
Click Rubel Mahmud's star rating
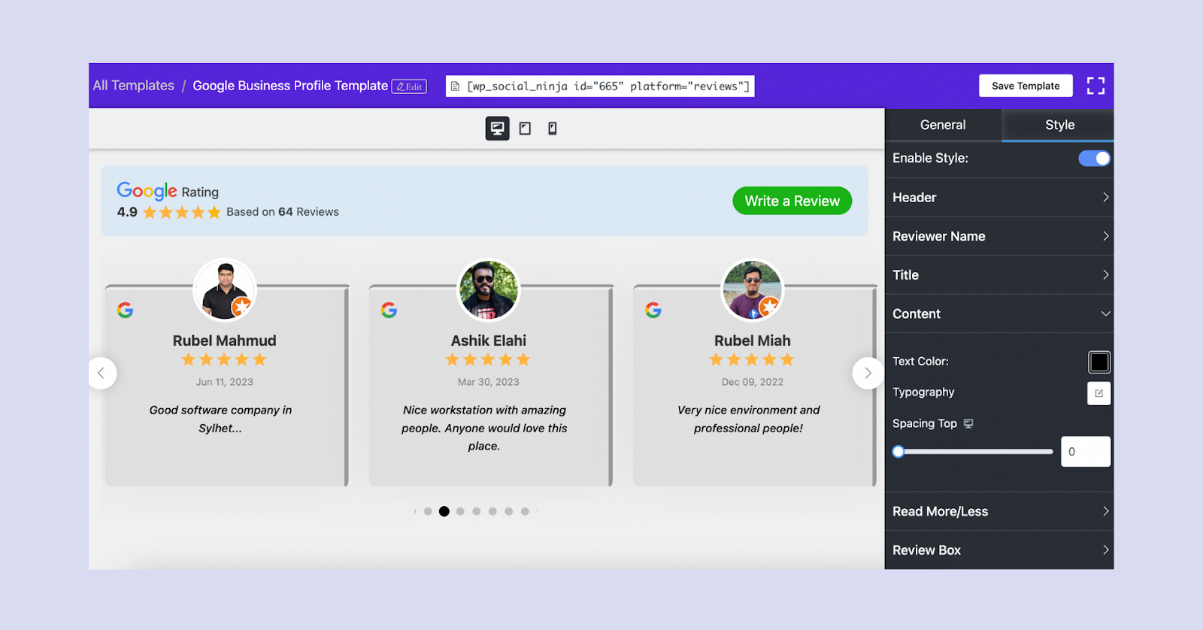tap(224, 360)
